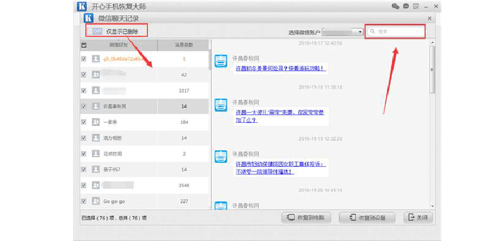Select contact name gh_0b48de72a684
Viewport: 486px width, 241px height.
124,59
